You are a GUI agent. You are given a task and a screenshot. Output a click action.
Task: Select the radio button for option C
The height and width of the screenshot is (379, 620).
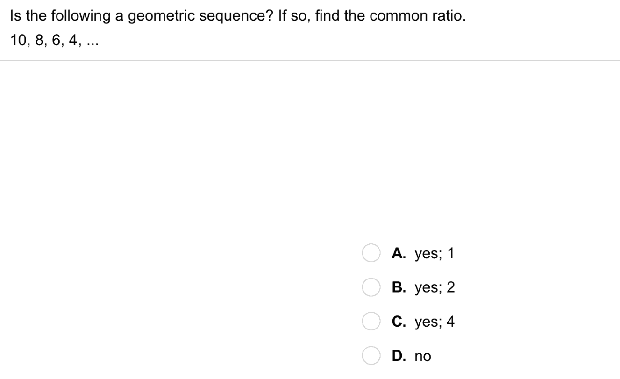coord(371,322)
